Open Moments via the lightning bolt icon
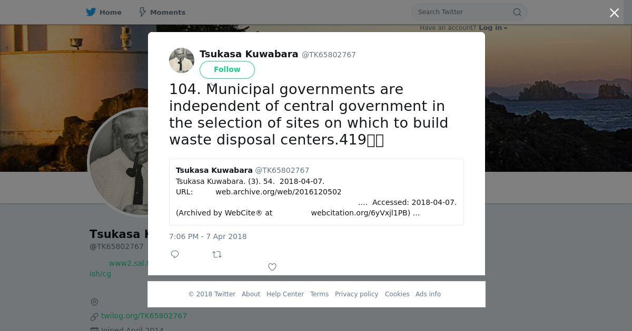This screenshot has width=632, height=331. [142, 12]
